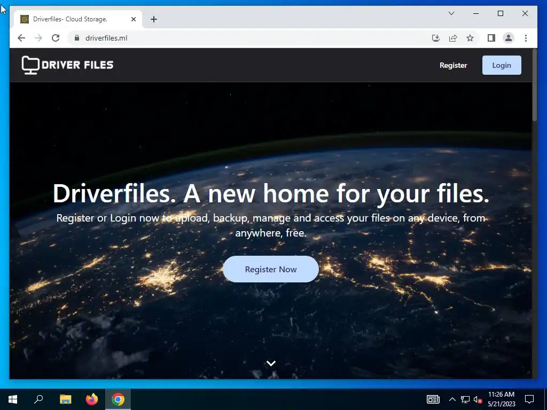This screenshot has height=410, width=547.
Task: Open the Chrome profile avatar
Action: pyautogui.click(x=509, y=38)
